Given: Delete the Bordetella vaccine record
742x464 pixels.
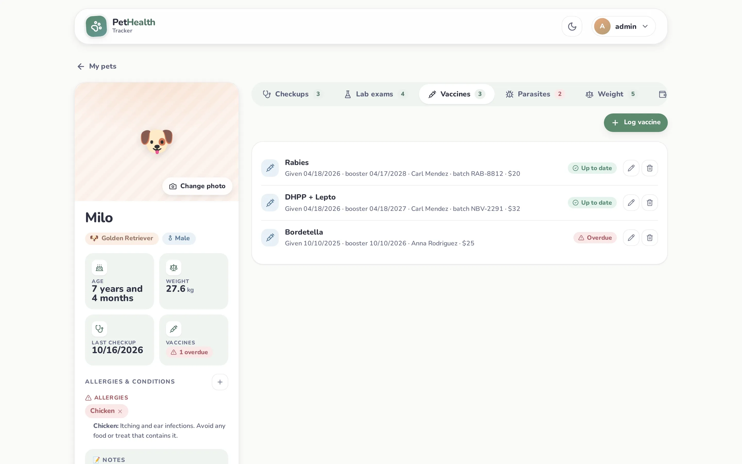Looking at the screenshot, I should click(650, 237).
